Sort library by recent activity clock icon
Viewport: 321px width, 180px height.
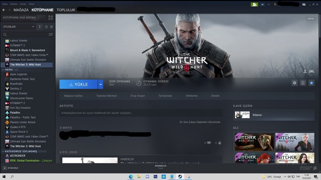point(46,27)
